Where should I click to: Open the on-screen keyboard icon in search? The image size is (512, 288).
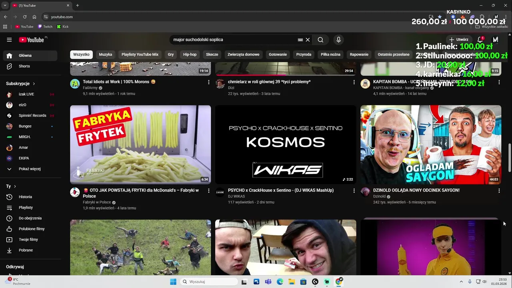[x=300, y=40]
